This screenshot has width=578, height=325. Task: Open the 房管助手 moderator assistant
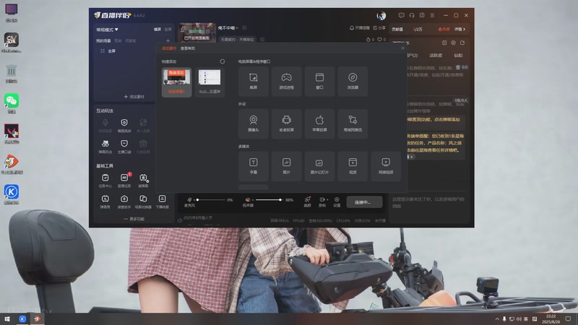[x=124, y=202]
